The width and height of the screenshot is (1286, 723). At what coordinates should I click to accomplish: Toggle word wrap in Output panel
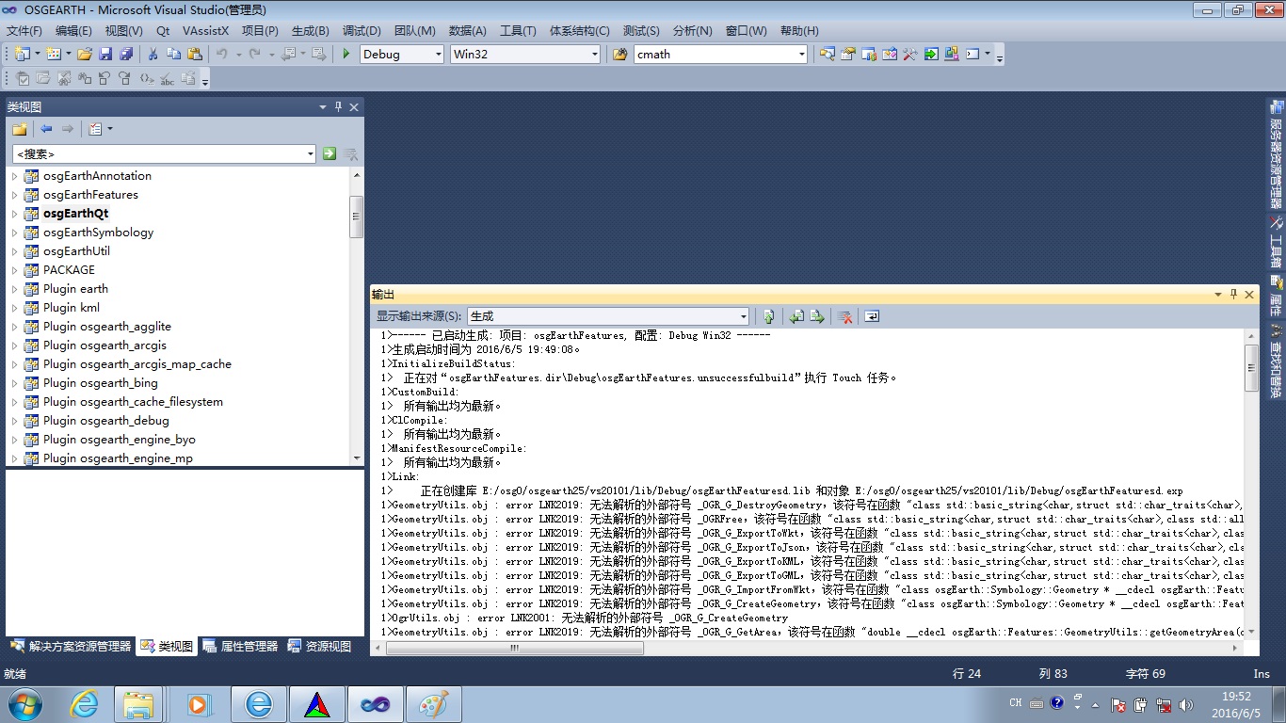click(872, 316)
